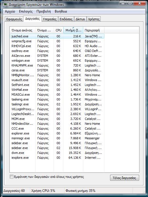Select the Ati2evxx.exe process
This screenshot has width=148, height=197.
coord(57,56)
